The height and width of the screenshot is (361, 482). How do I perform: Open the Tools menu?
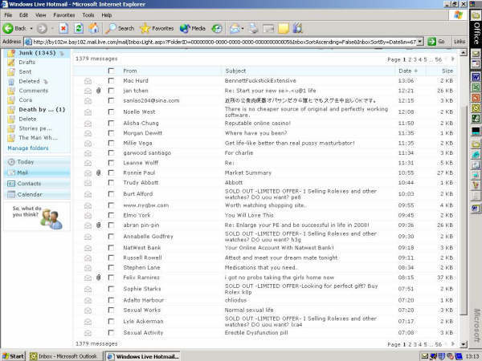[x=88, y=15]
